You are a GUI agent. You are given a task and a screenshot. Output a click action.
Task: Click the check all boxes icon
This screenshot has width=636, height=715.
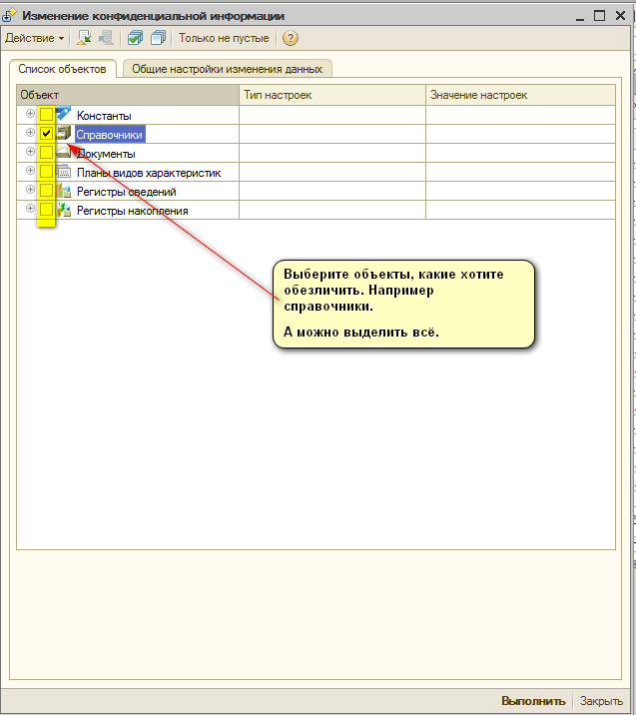tap(135, 38)
